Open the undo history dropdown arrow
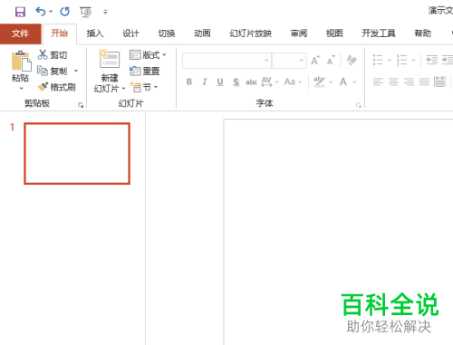 51,12
